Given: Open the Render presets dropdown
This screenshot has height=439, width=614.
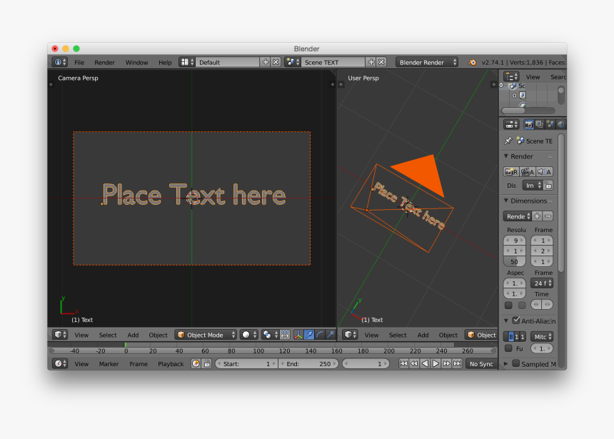Looking at the screenshot, I should tap(518, 216).
